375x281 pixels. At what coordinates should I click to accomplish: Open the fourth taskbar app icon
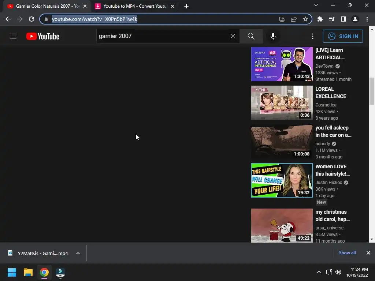(60, 273)
